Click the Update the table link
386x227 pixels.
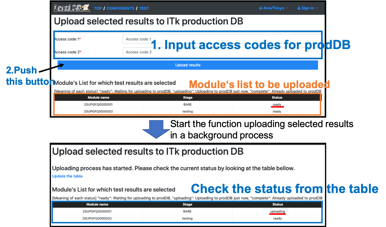[67, 176]
